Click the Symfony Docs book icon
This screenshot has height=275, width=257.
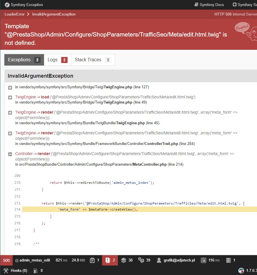(196, 5)
